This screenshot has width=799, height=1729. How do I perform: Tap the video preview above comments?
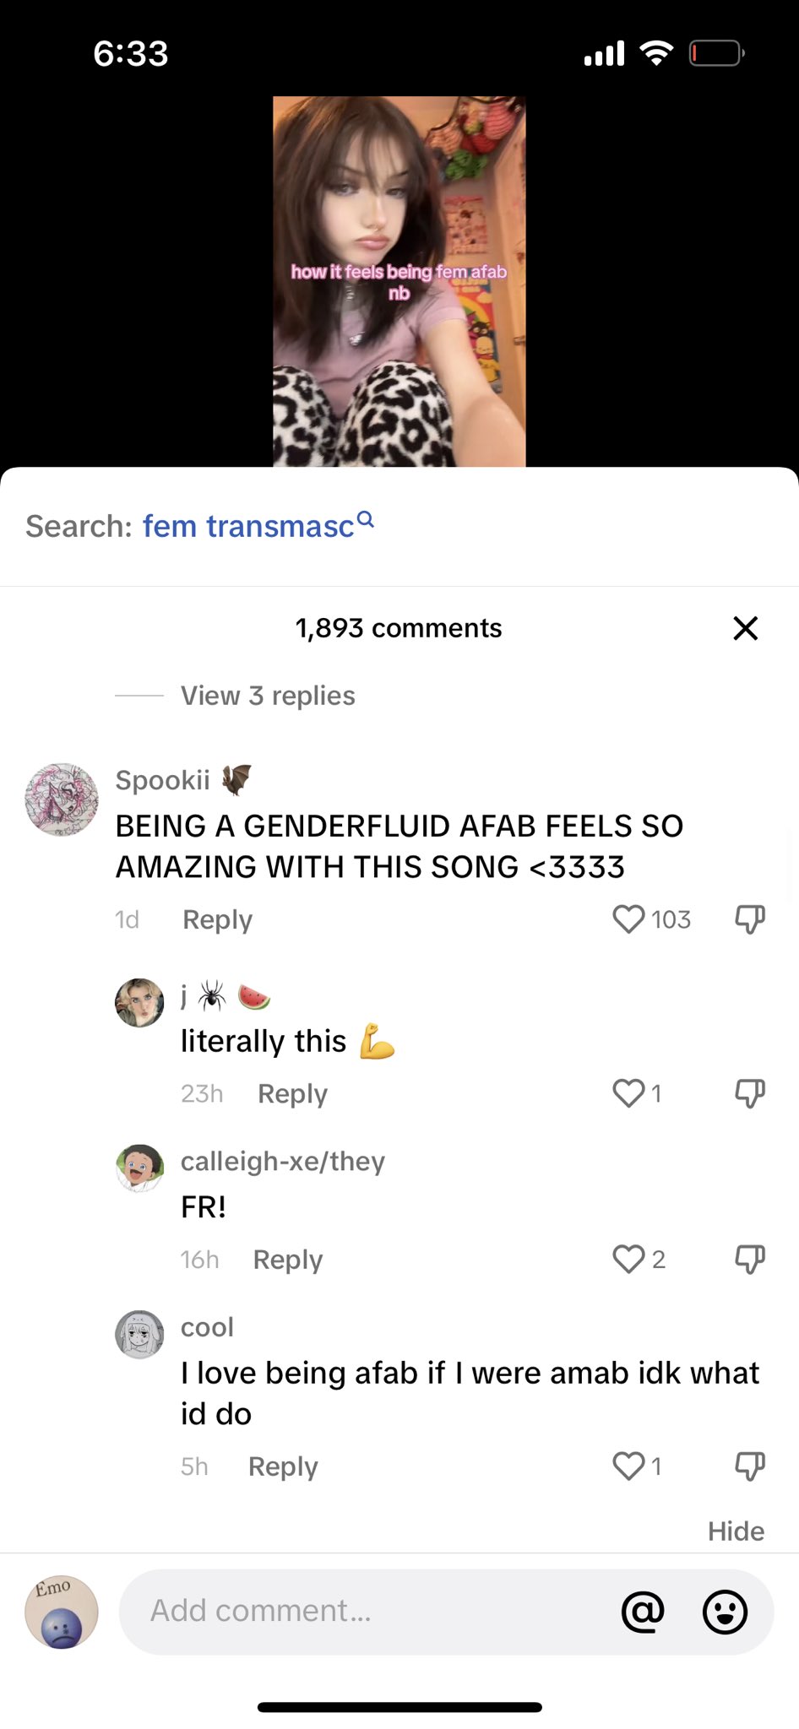click(399, 281)
